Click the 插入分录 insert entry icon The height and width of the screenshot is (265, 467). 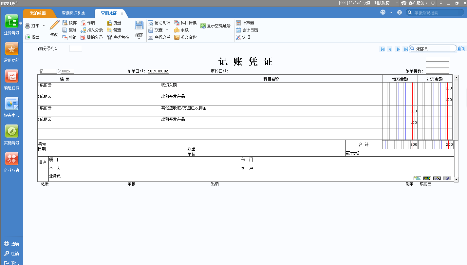(93, 29)
